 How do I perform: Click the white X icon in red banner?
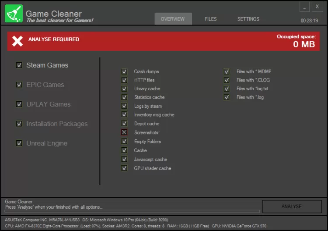coord(17,41)
